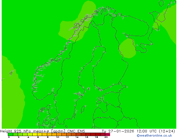Select the bright green swatch at scale start
178x138 pixels.
tap(10, 134)
